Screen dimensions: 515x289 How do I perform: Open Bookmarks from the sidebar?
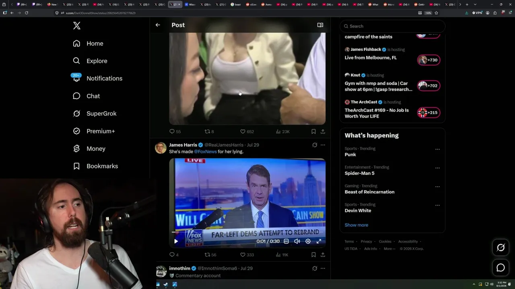click(x=95, y=166)
